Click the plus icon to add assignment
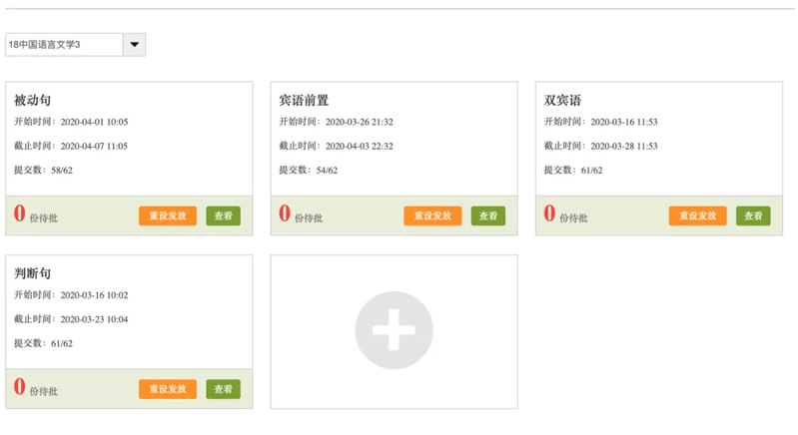Screen dimensions: 798x435 [394, 331]
